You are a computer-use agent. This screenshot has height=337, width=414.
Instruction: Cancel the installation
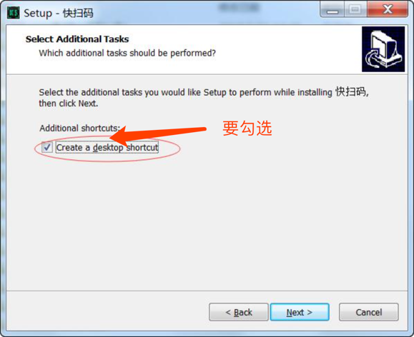pyautogui.click(x=368, y=312)
